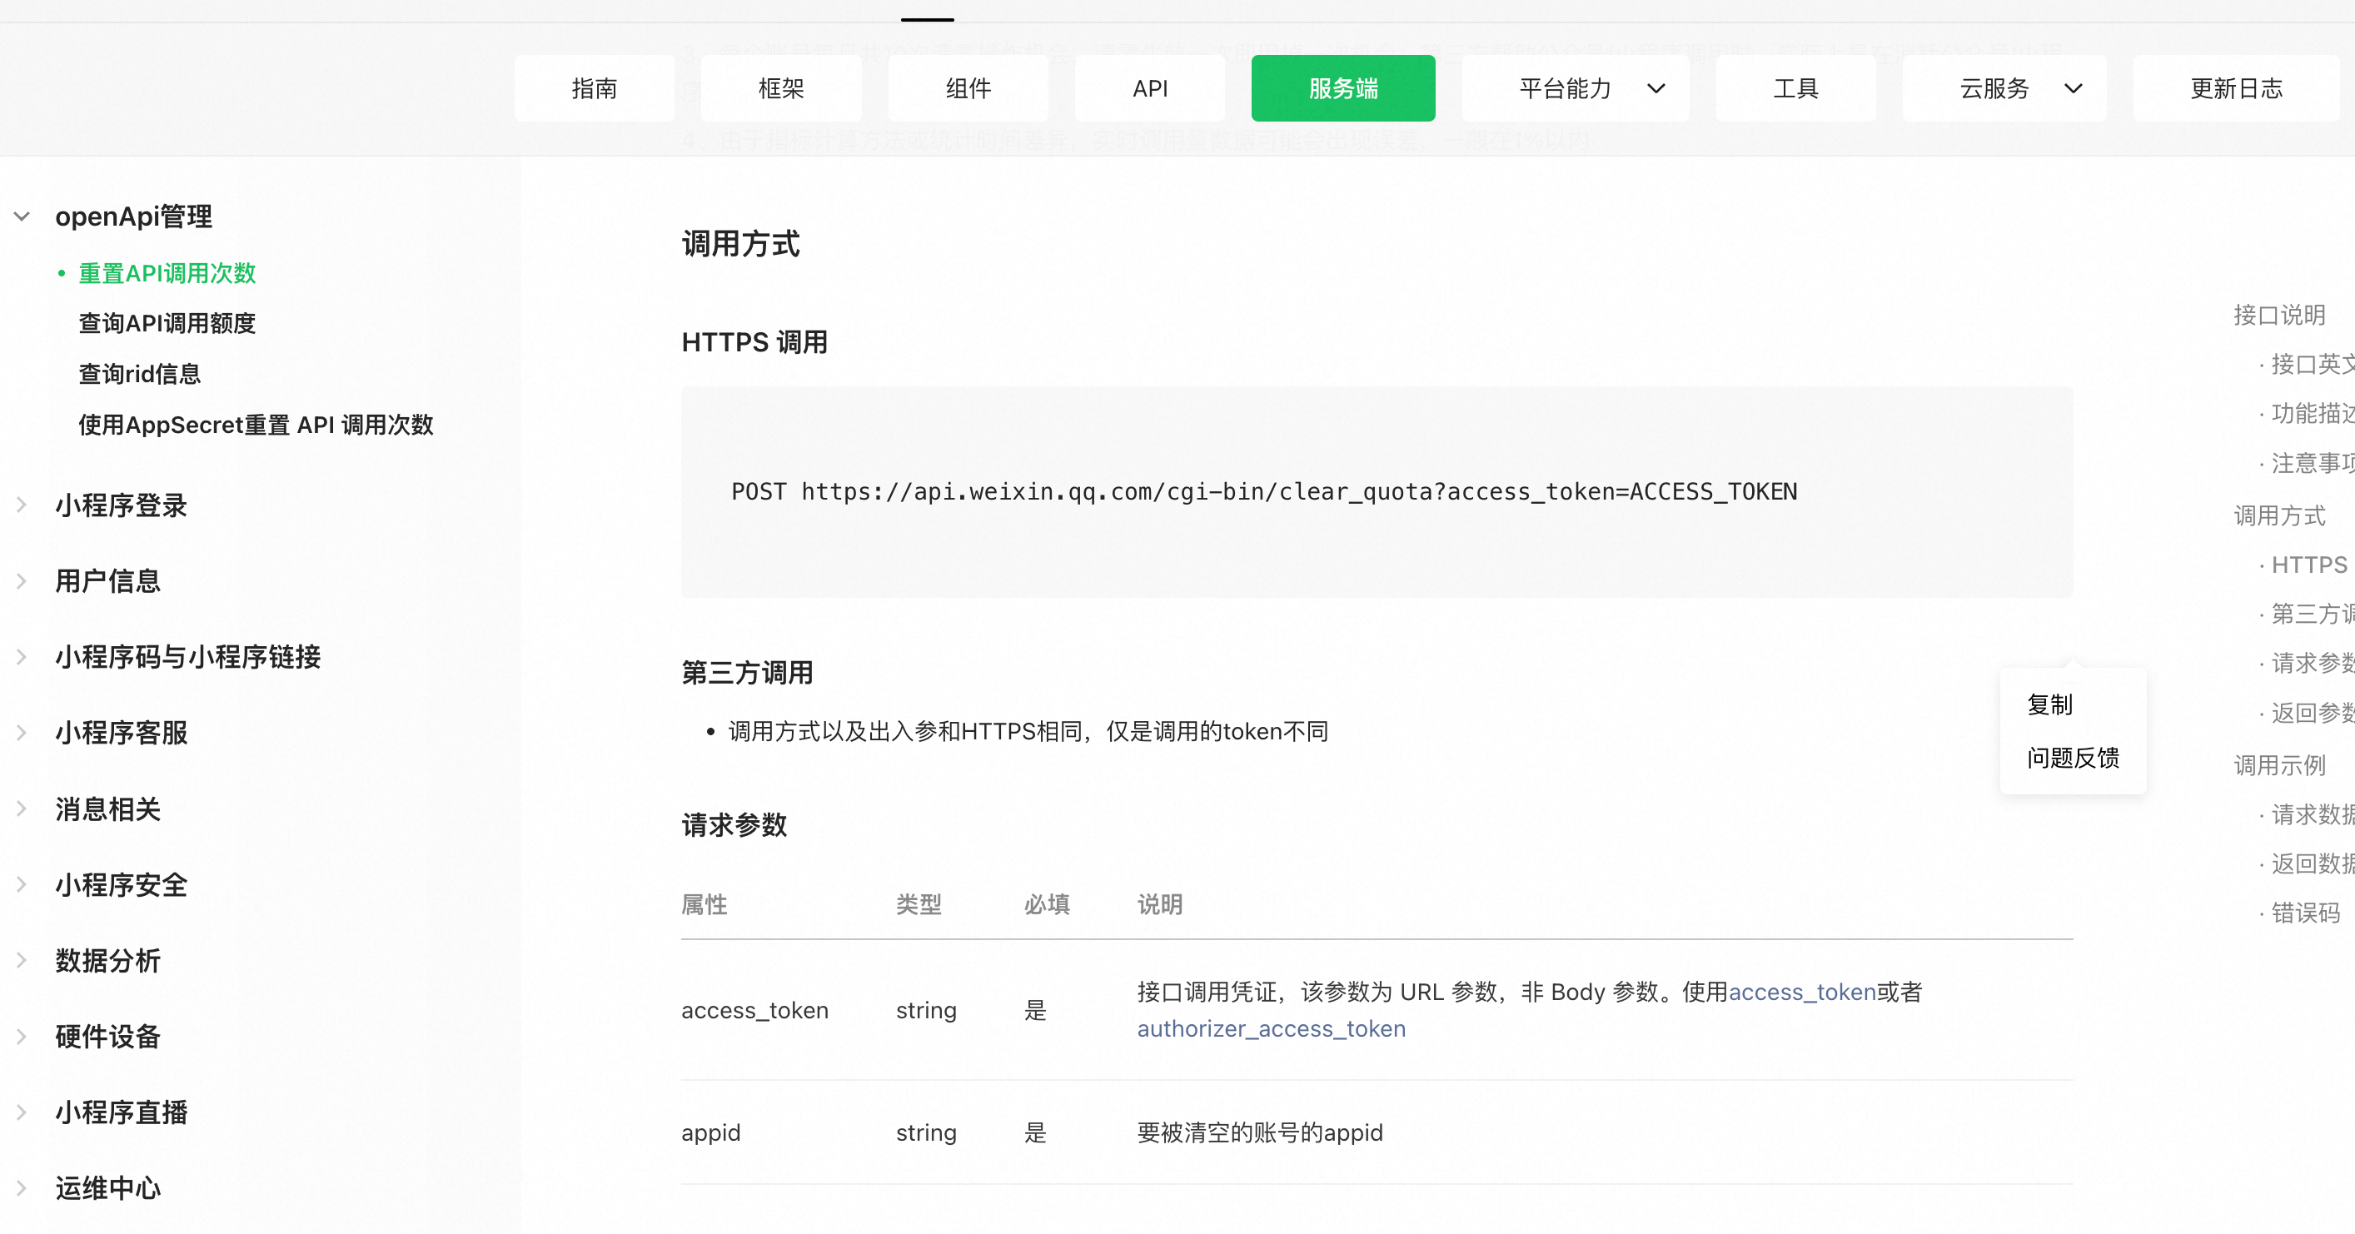This screenshot has height=1234, width=2355.
Task: Open 使用AppSecret重置 API 调用次数 page
Action: (255, 425)
